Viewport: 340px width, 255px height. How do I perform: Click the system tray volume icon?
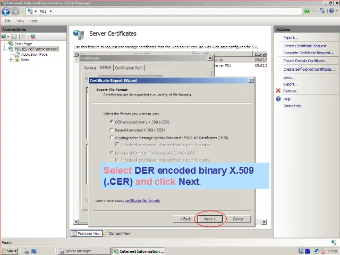pyautogui.click(x=323, y=251)
